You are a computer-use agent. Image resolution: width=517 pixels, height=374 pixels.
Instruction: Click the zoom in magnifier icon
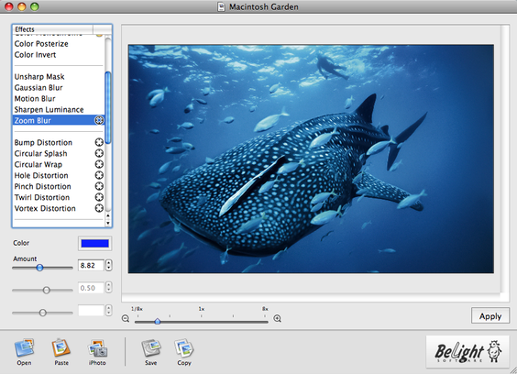278,318
